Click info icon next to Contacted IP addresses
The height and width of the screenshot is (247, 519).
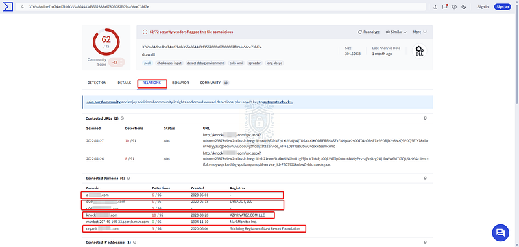pos(135,242)
